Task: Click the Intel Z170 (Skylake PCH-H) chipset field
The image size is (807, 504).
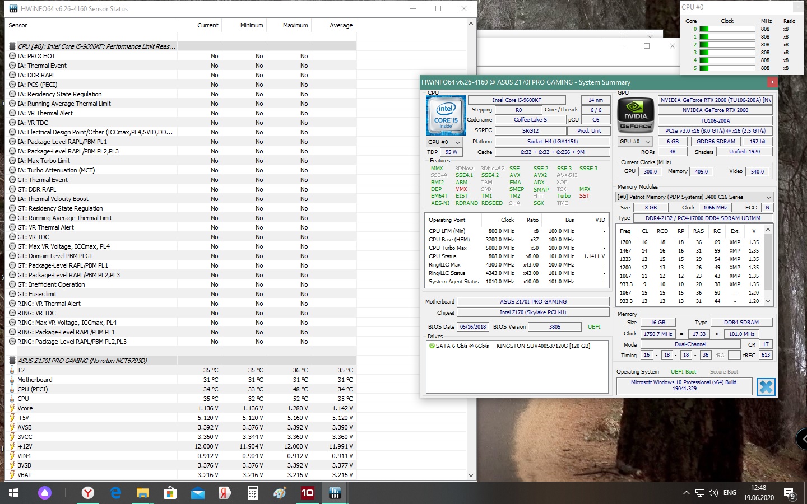Action: [533, 312]
